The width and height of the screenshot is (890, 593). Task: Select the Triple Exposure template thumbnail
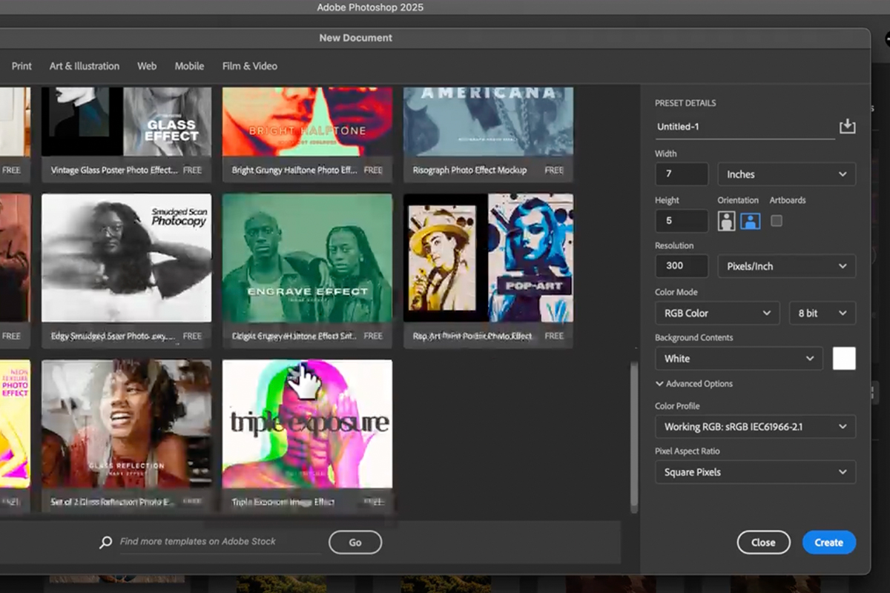[x=307, y=424]
